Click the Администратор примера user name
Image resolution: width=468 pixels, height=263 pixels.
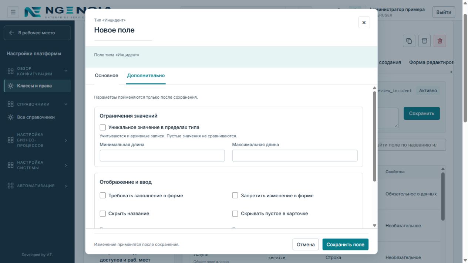pos(397,10)
